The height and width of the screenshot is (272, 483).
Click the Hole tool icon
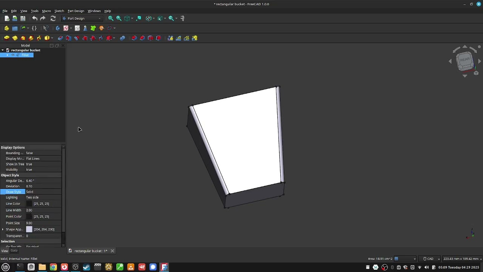[68, 38]
